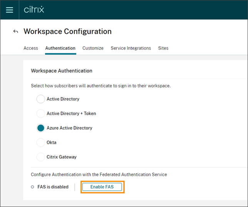Click the FAS is disabled status text
The height and width of the screenshot is (207, 248).
[x=53, y=187]
